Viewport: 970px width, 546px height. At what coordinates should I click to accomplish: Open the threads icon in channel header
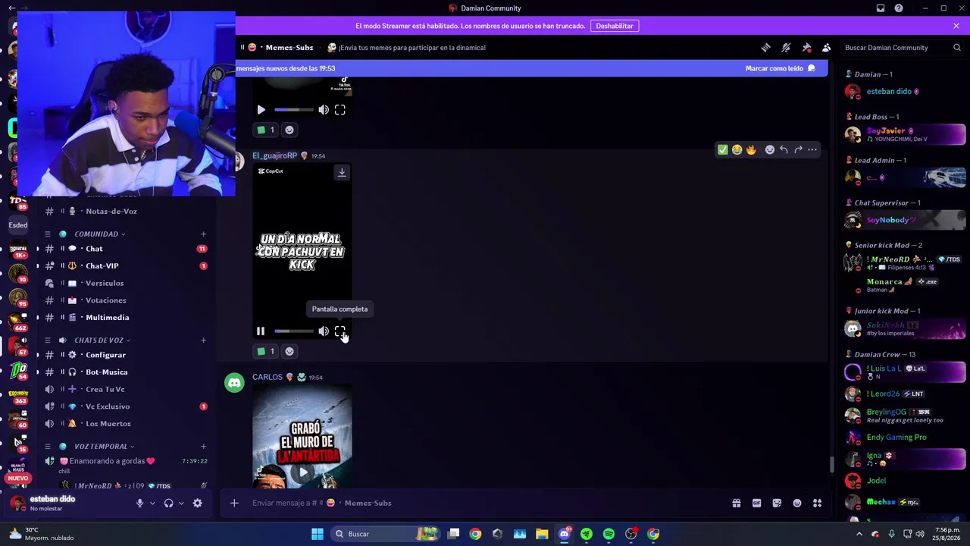tap(765, 47)
